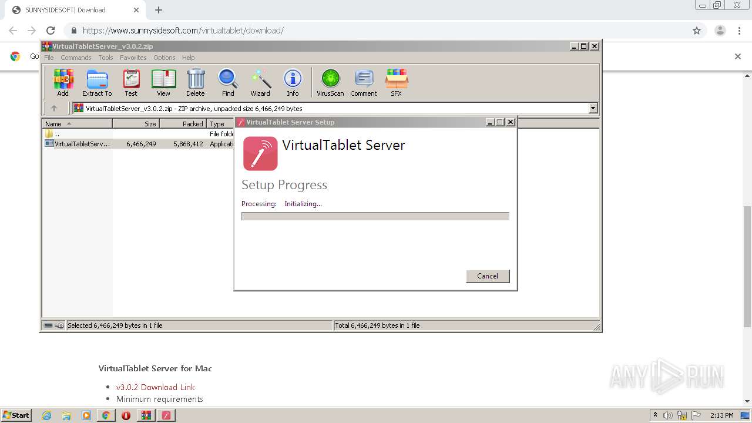Open the Comment icon
This screenshot has width=752, height=423.
point(364,82)
